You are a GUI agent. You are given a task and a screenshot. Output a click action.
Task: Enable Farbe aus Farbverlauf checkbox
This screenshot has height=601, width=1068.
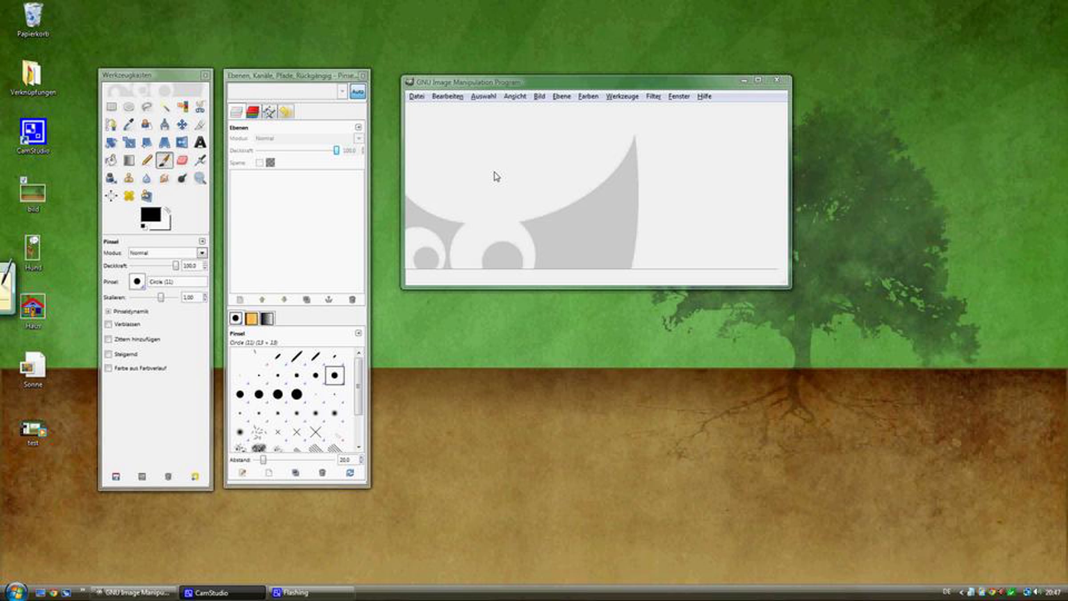pyautogui.click(x=108, y=368)
